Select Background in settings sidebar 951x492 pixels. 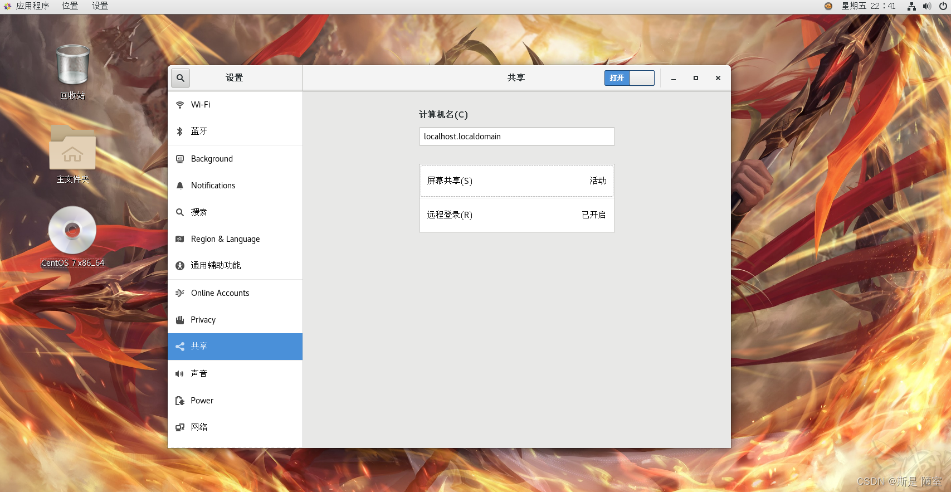click(235, 159)
